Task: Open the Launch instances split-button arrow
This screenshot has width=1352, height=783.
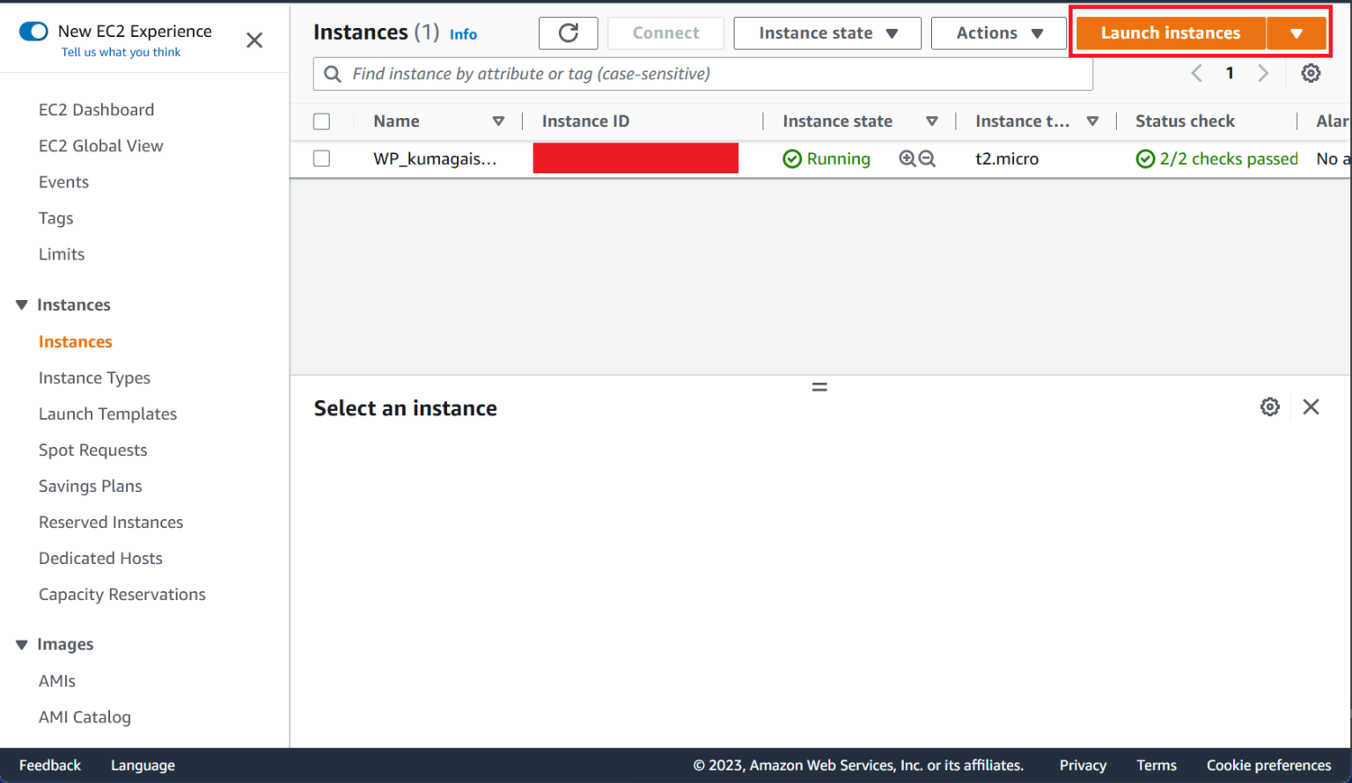Action: tap(1297, 33)
